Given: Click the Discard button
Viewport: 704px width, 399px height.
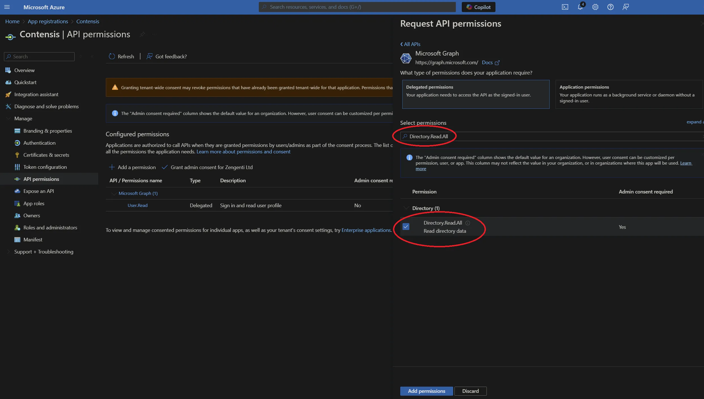Looking at the screenshot, I should 470,391.
